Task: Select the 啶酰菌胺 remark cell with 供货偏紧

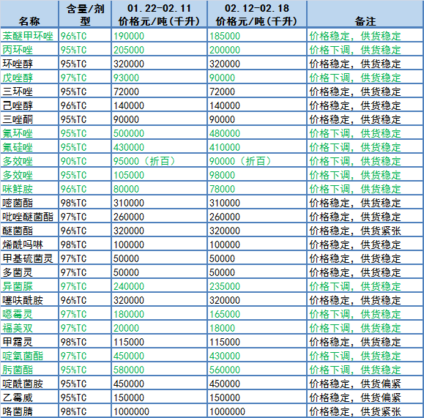Action: 365,384
